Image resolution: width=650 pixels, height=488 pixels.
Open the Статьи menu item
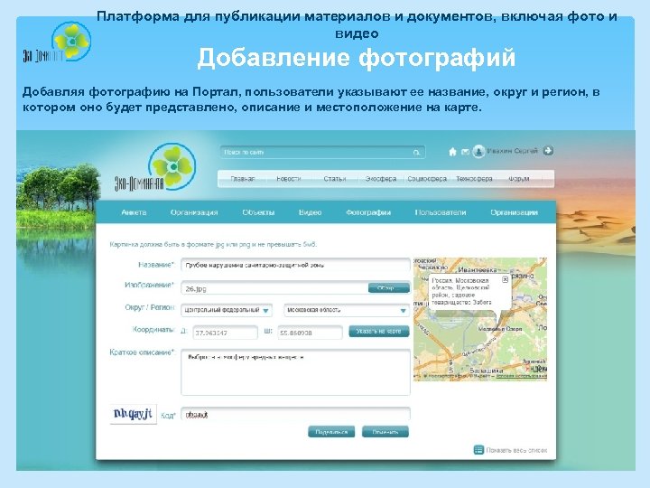coord(335,179)
